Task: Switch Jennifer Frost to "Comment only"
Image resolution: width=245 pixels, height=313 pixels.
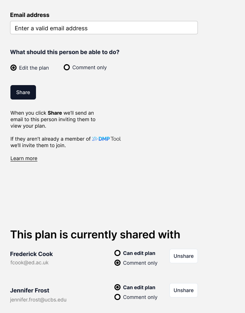Action: point(117,297)
